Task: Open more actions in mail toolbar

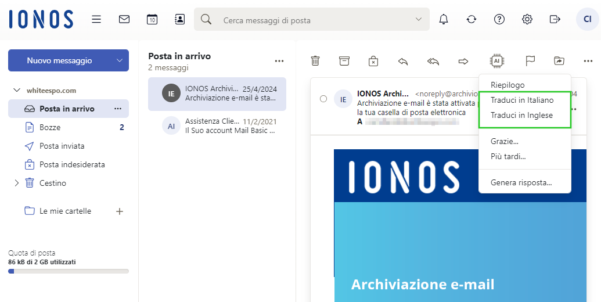Action: [x=588, y=61]
